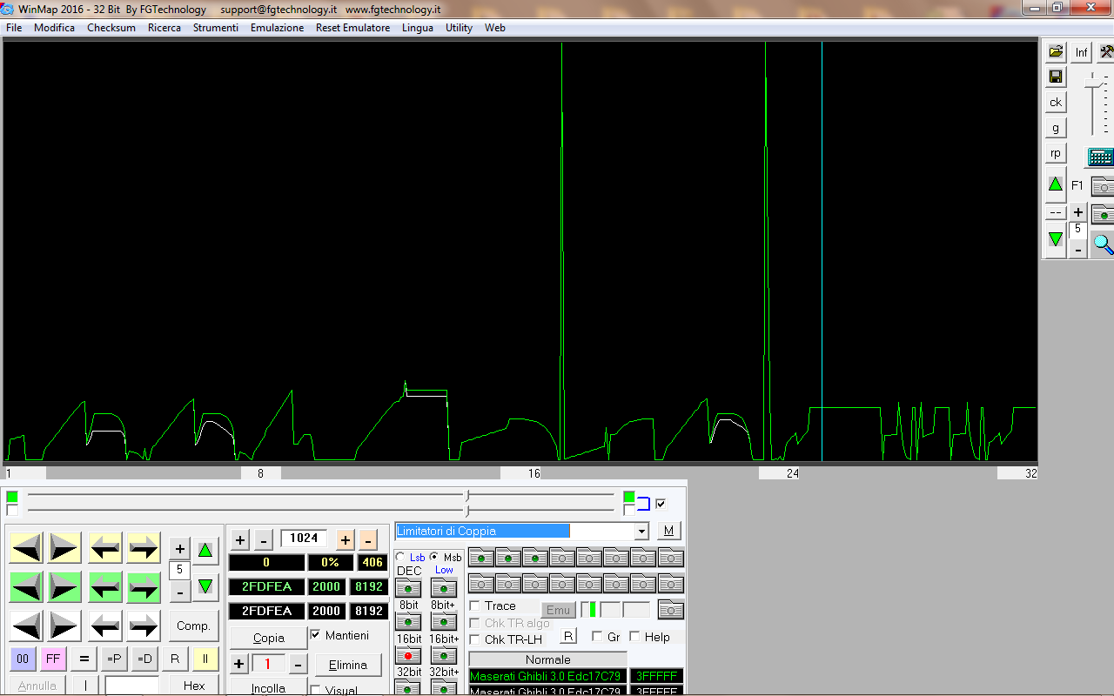Enable the Trace checkbox
The width and height of the screenshot is (1114, 696).
[475, 606]
